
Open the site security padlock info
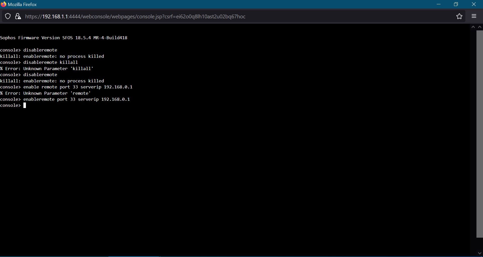[18, 16]
